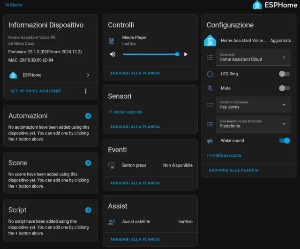
Task: Toggle the LED Ring switch
Action: pyautogui.click(x=285, y=74)
